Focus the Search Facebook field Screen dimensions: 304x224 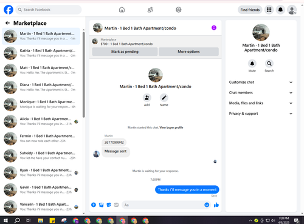tap(49, 10)
